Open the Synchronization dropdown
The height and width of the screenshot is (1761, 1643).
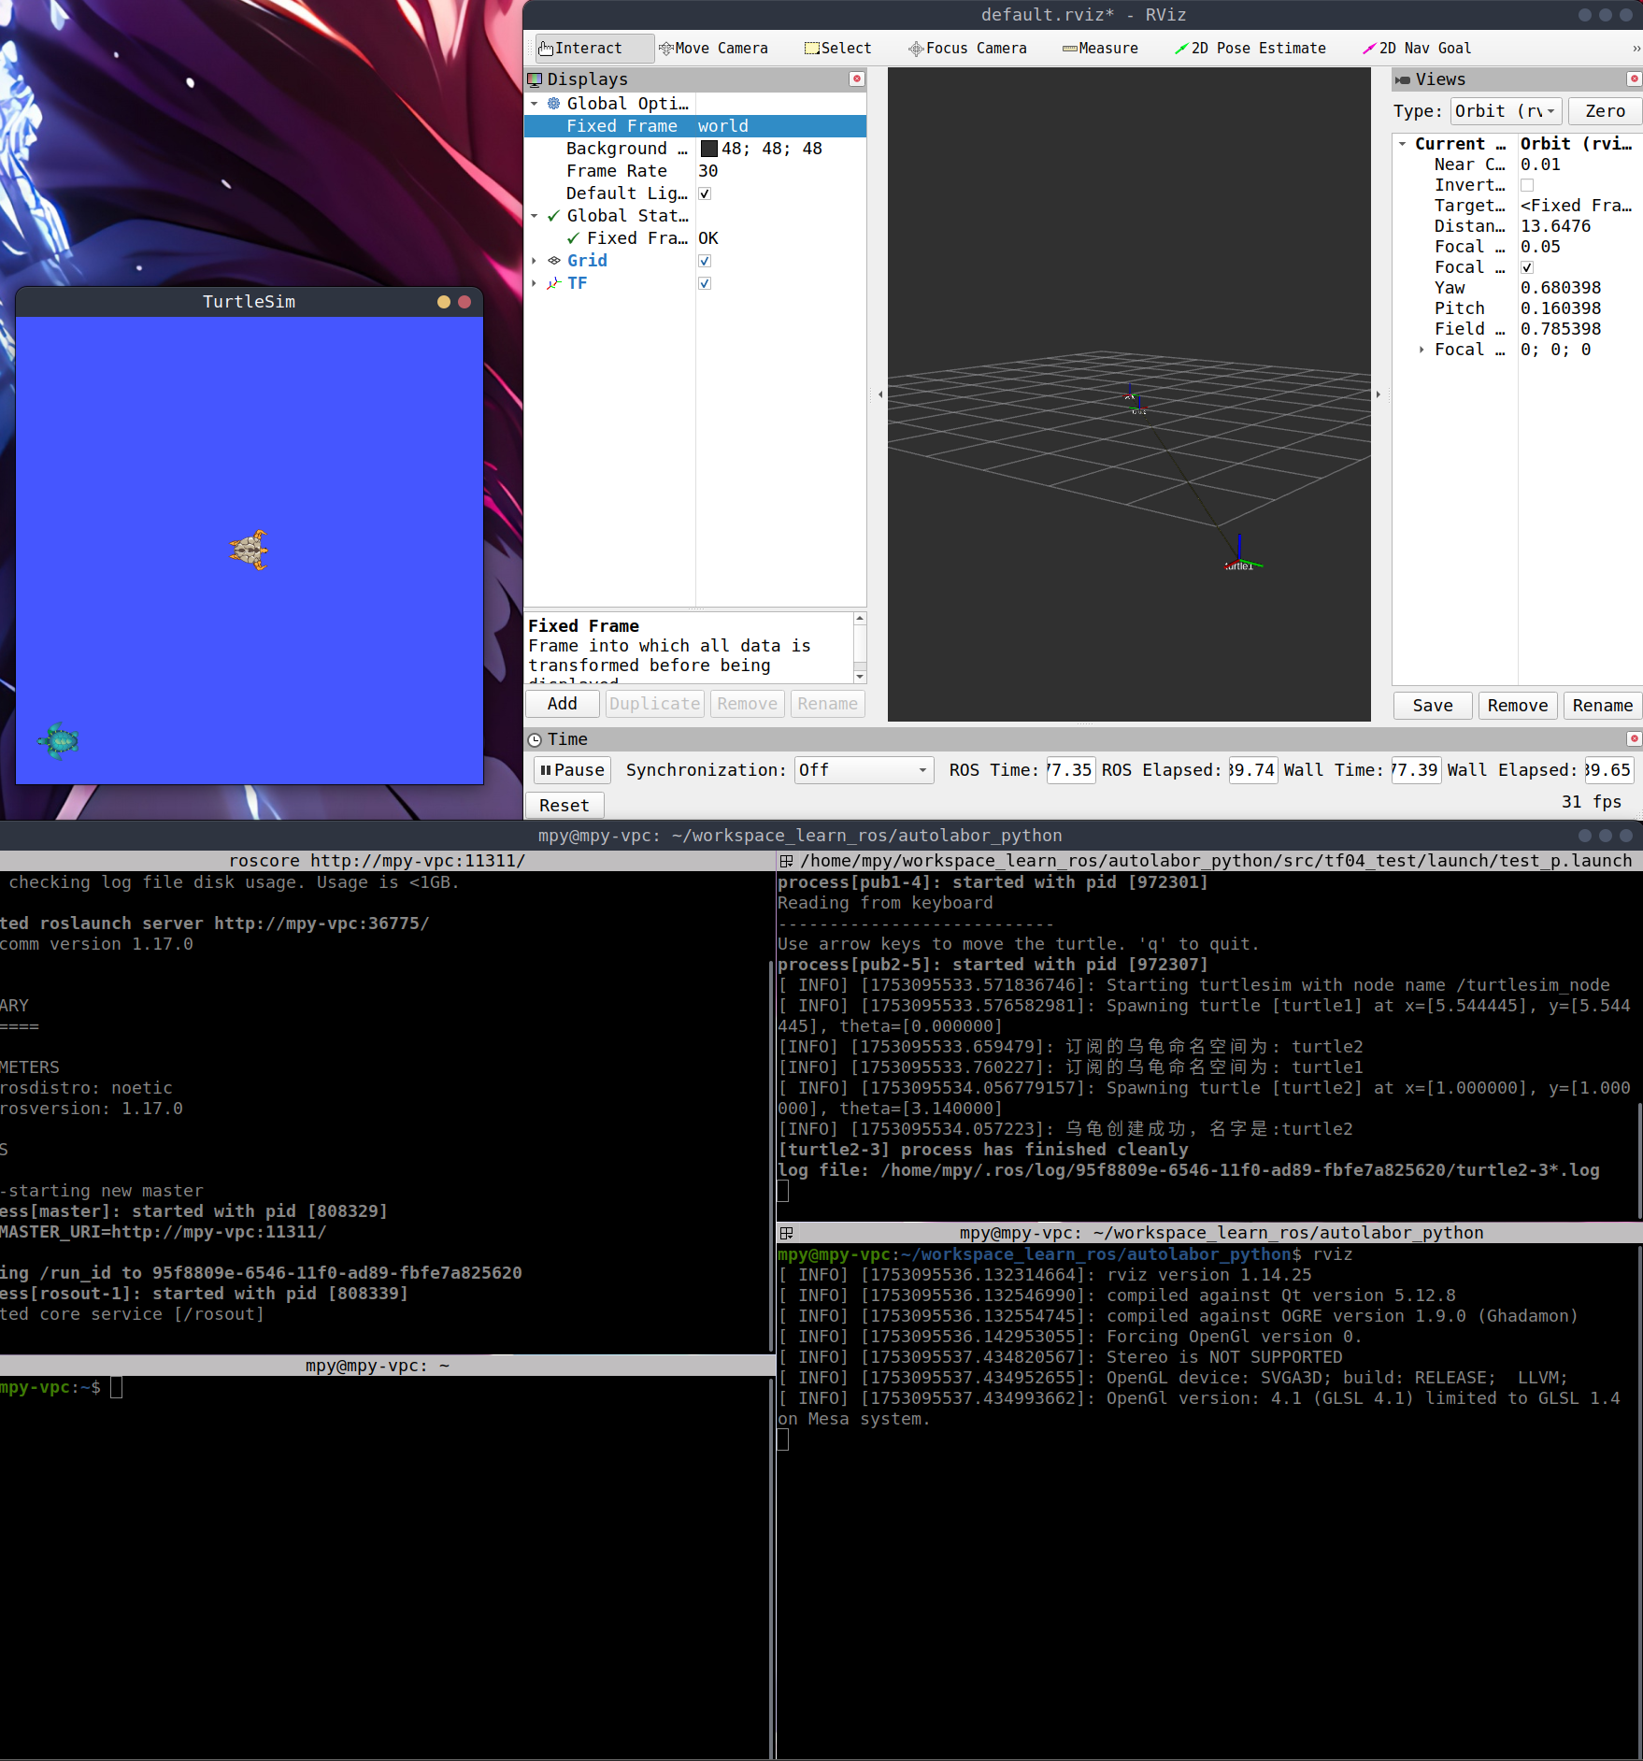click(864, 770)
